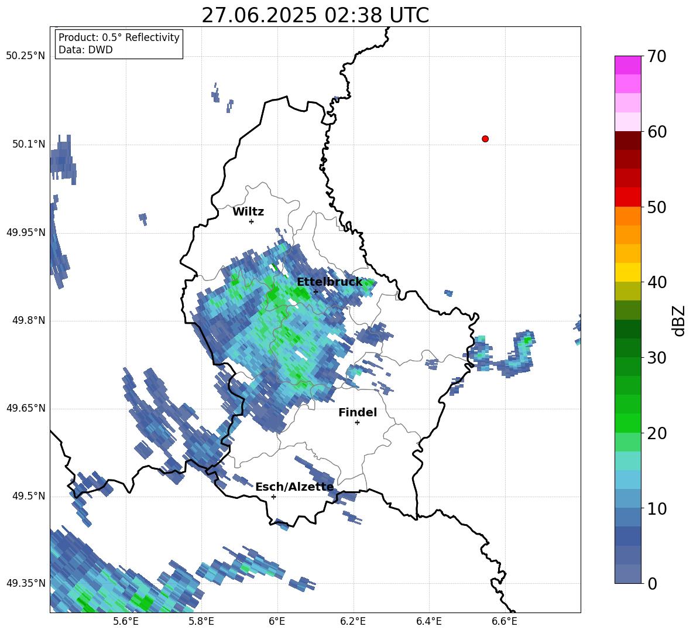This screenshot has width=693, height=633.
Task: Click the Wiltz city label
Action: (248, 212)
